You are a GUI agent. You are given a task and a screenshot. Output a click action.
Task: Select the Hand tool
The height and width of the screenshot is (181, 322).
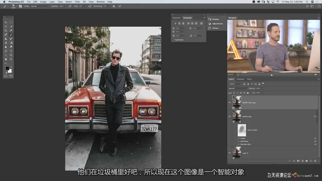pos(6,59)
